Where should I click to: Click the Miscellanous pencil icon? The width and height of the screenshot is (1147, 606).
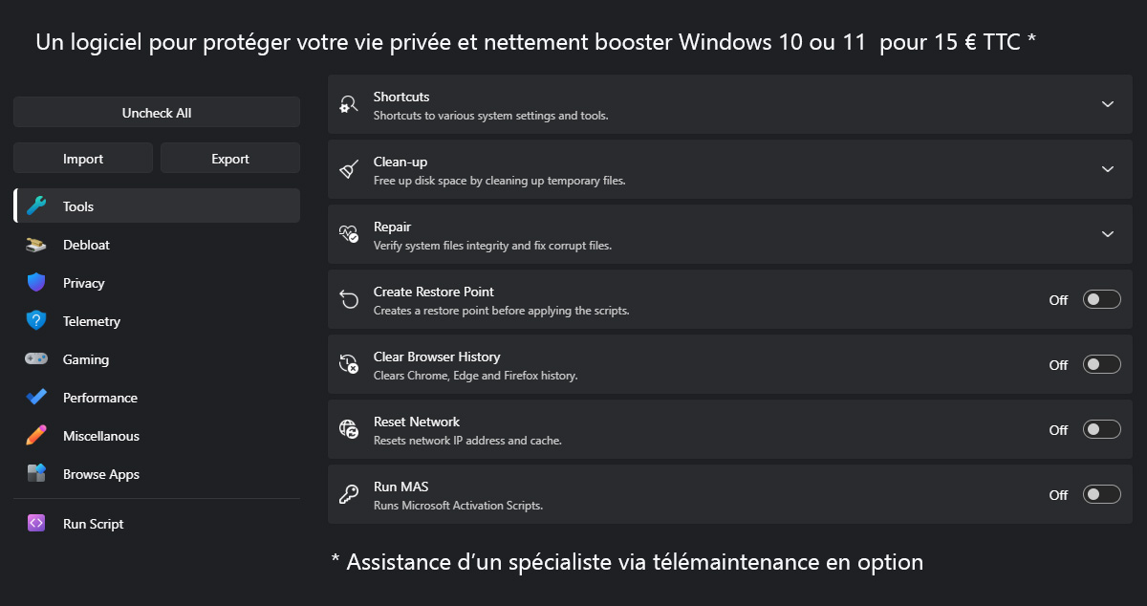pos(36,436)
